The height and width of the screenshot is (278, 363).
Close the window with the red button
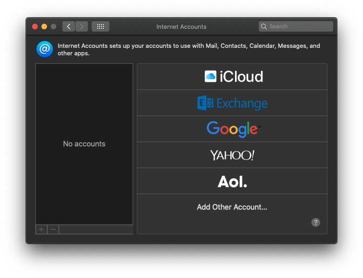[x=35, y=26]
